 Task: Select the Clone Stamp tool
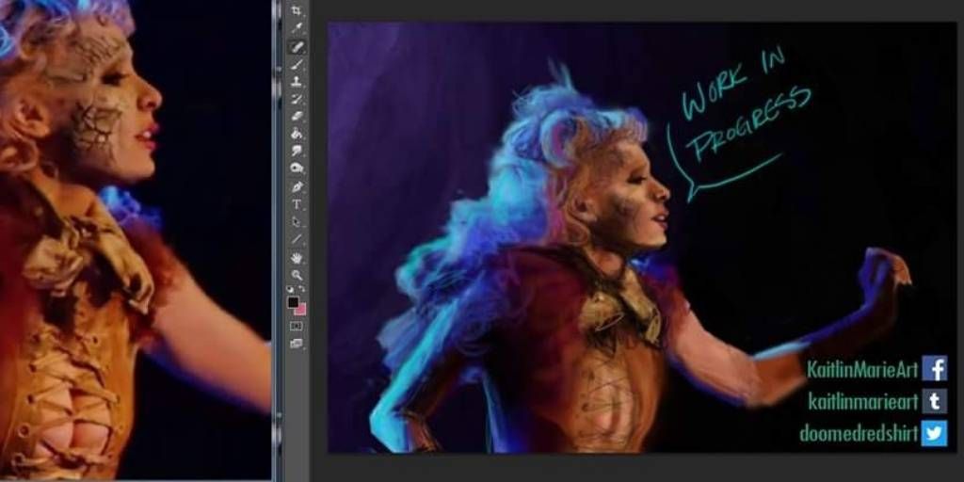297,81
